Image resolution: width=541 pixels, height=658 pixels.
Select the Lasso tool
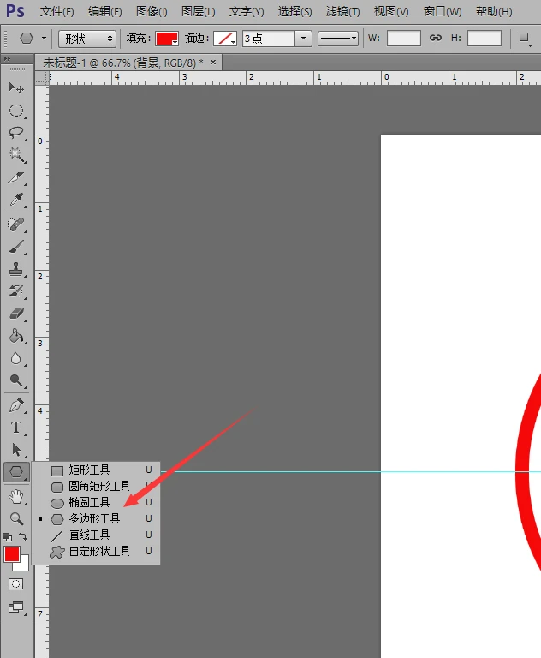point(16,133)
